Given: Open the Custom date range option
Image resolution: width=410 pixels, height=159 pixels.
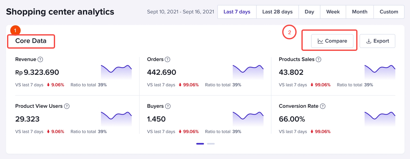Looking at the screenshot, I should coord(389,12).
